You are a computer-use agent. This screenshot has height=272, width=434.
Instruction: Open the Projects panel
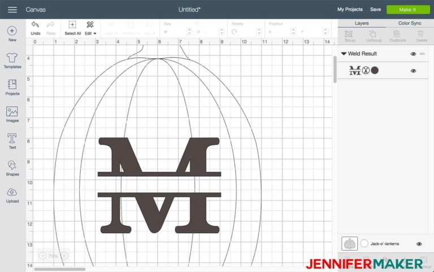coord(12,87)
